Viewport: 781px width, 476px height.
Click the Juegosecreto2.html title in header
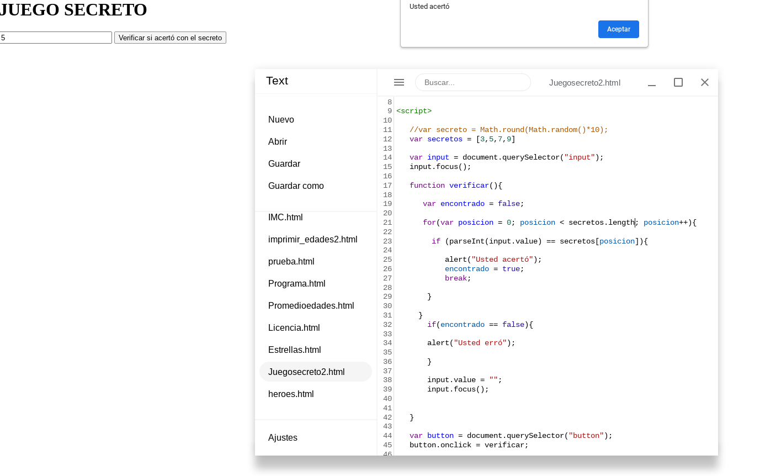point(585,82)
